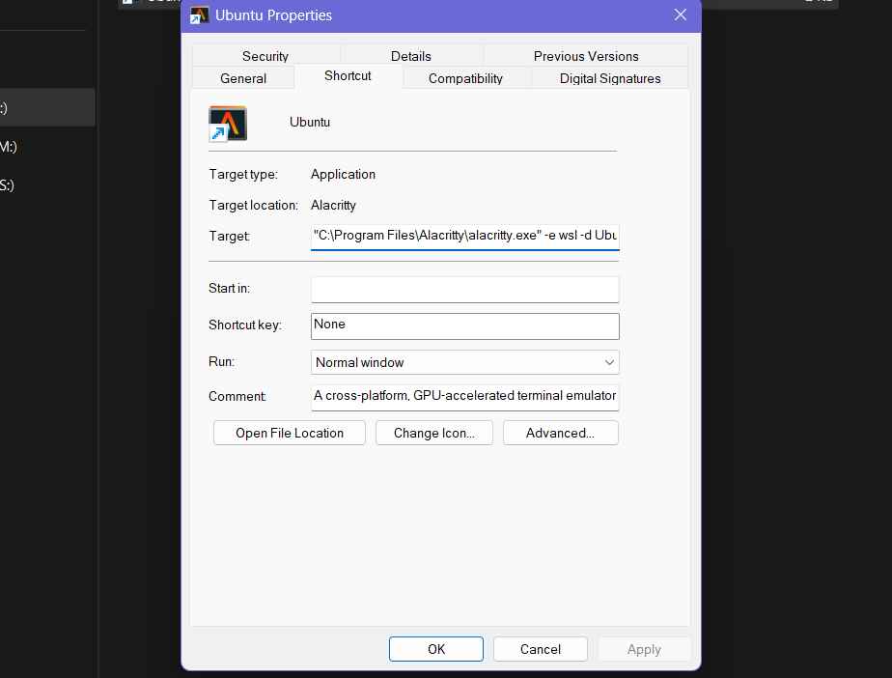The image size is (892, 678).
Task: Open the Previous Versions tab
Action: pyautogui.click(x=585, y=56)
